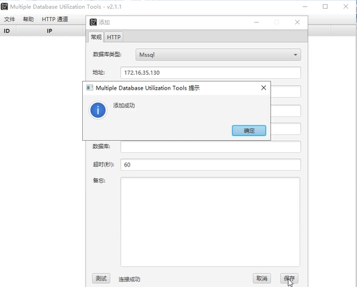Minimize the main application window

coord(305,6)
